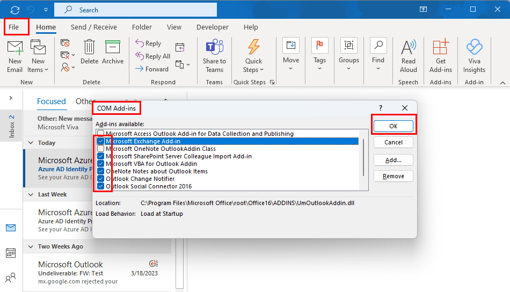Open the Inbox 2 folder
Viewport: 510px width, 292px height.
click(11, 126)
